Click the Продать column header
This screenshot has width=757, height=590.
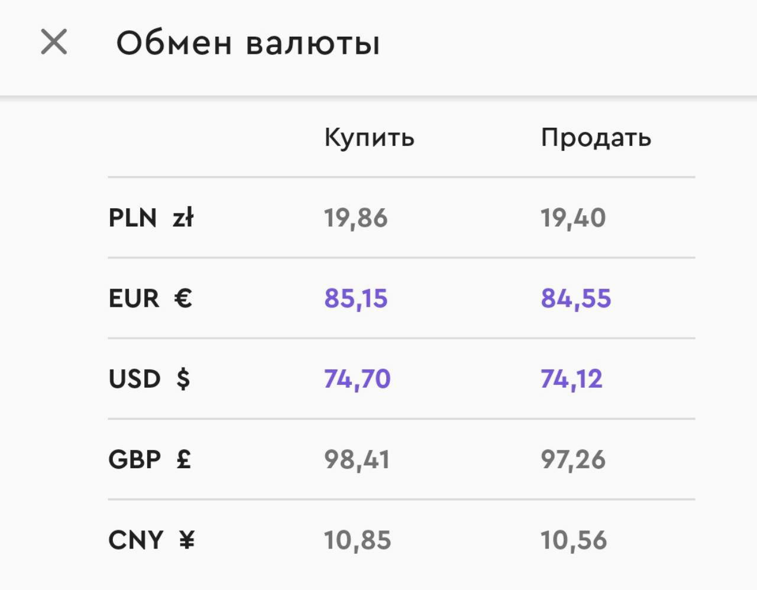(596, 138)
